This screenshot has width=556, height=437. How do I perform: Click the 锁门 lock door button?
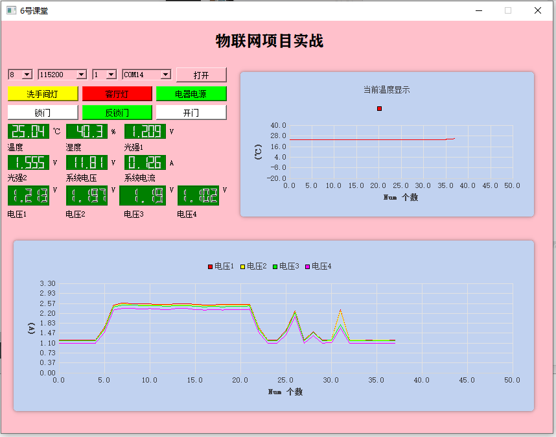tap(41, 112)
